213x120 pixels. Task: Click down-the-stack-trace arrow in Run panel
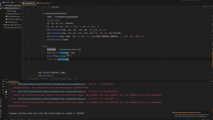coord(6,87)
